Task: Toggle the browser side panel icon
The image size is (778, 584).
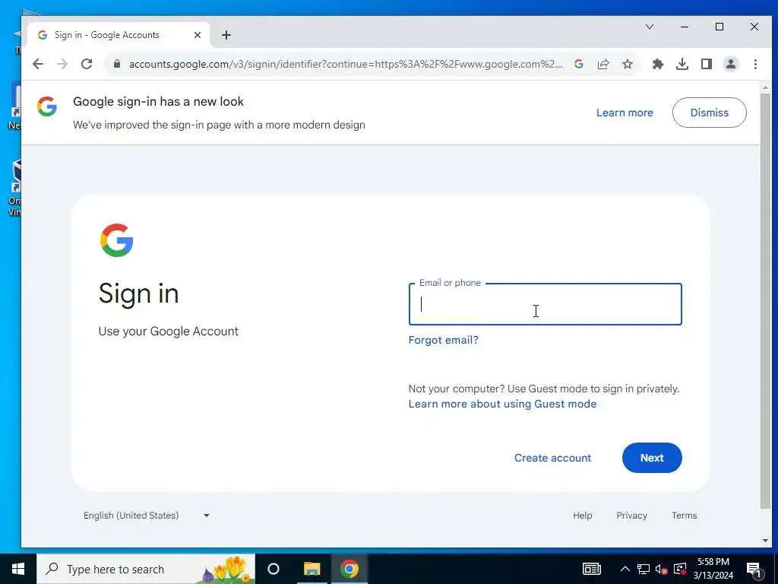Action: click(x=707, y=64)
